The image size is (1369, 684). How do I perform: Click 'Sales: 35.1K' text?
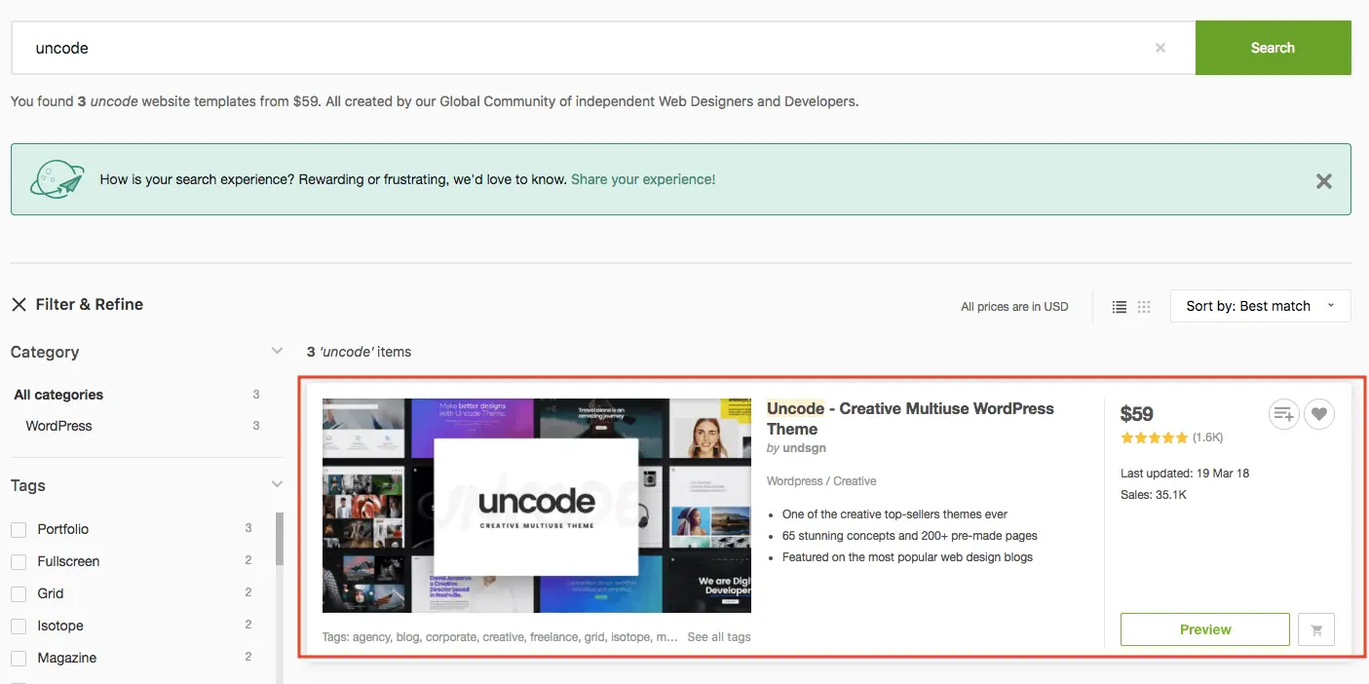coord(1154,495)
